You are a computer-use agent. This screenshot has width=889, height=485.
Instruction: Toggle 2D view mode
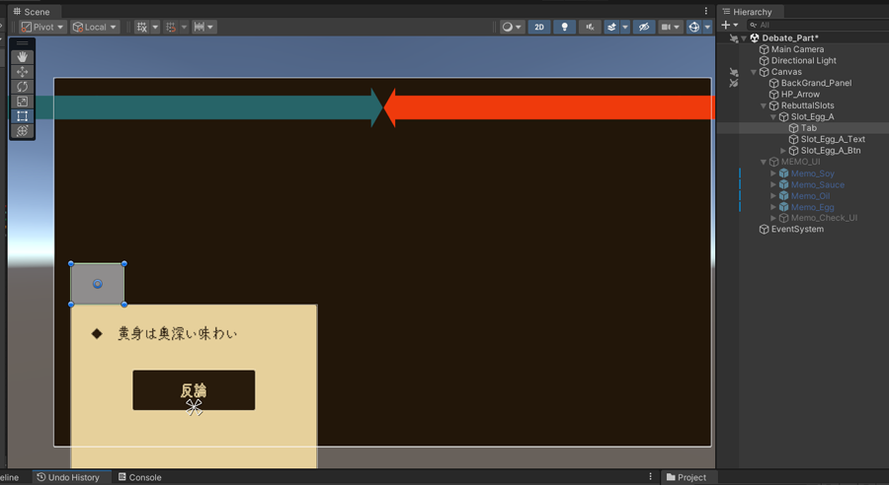(x=539, y=27)
